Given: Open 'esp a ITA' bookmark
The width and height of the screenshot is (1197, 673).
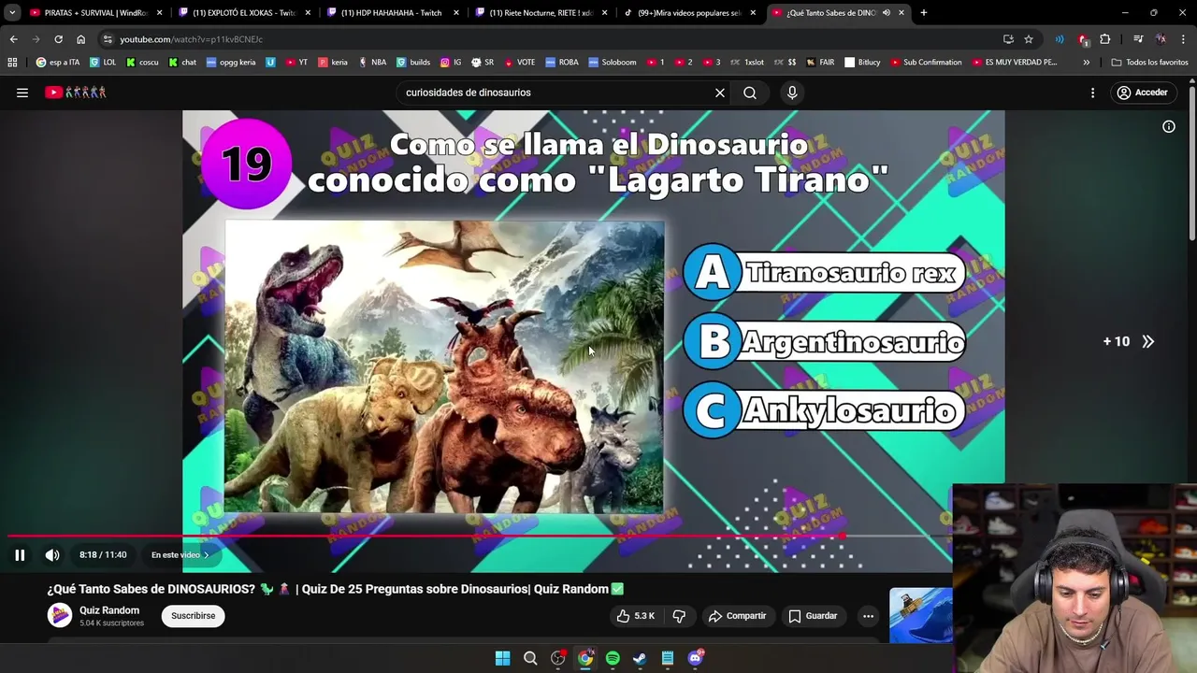Looking at the screenshot, I should pyautogui.click(x=58, y=63).
